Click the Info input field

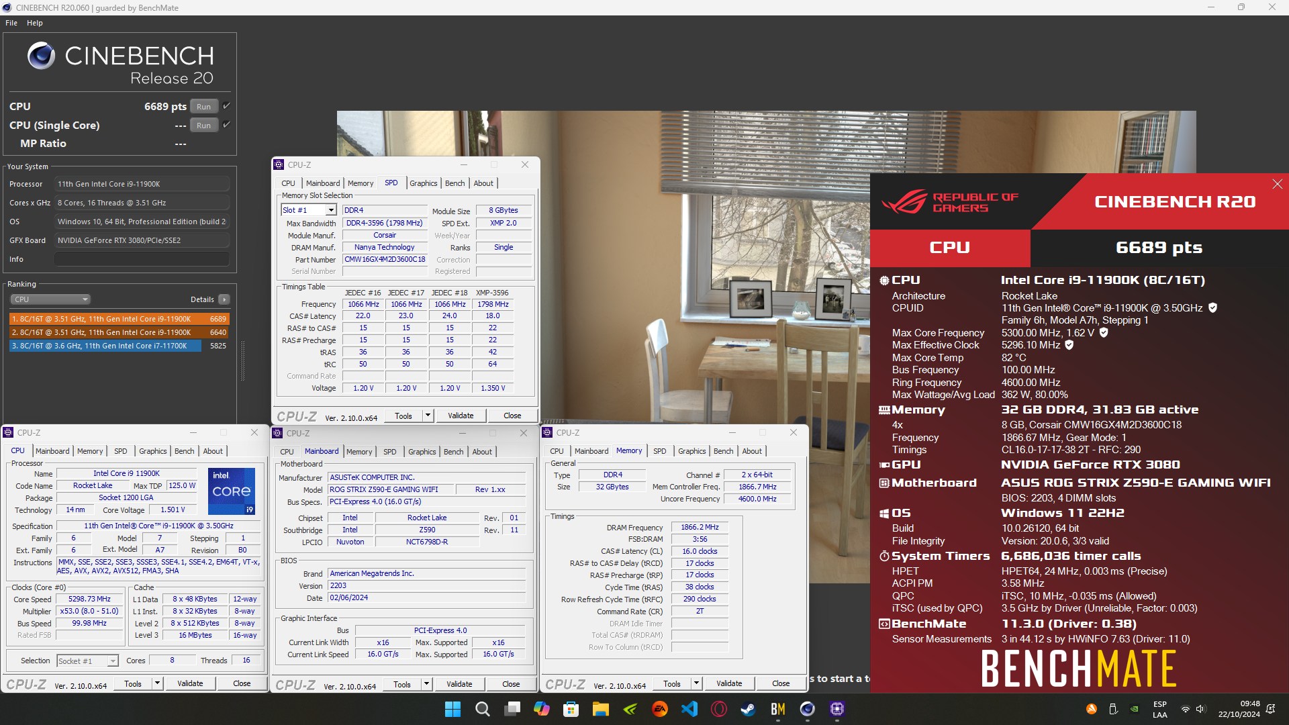click(x=142, y=259)
